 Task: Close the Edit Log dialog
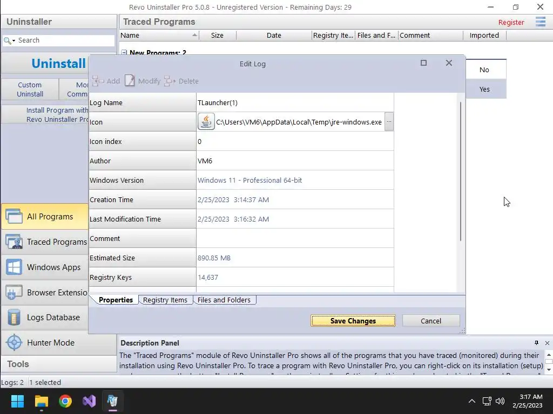coord(449,63)
